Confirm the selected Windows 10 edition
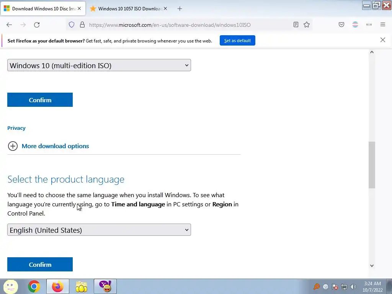The image size is (392, 294). coord(40,100)
